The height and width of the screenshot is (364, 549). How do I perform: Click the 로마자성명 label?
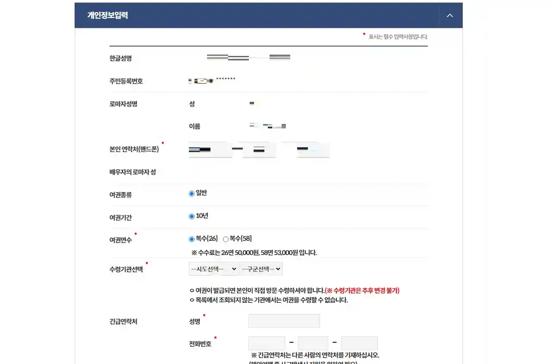pos(123,104)
